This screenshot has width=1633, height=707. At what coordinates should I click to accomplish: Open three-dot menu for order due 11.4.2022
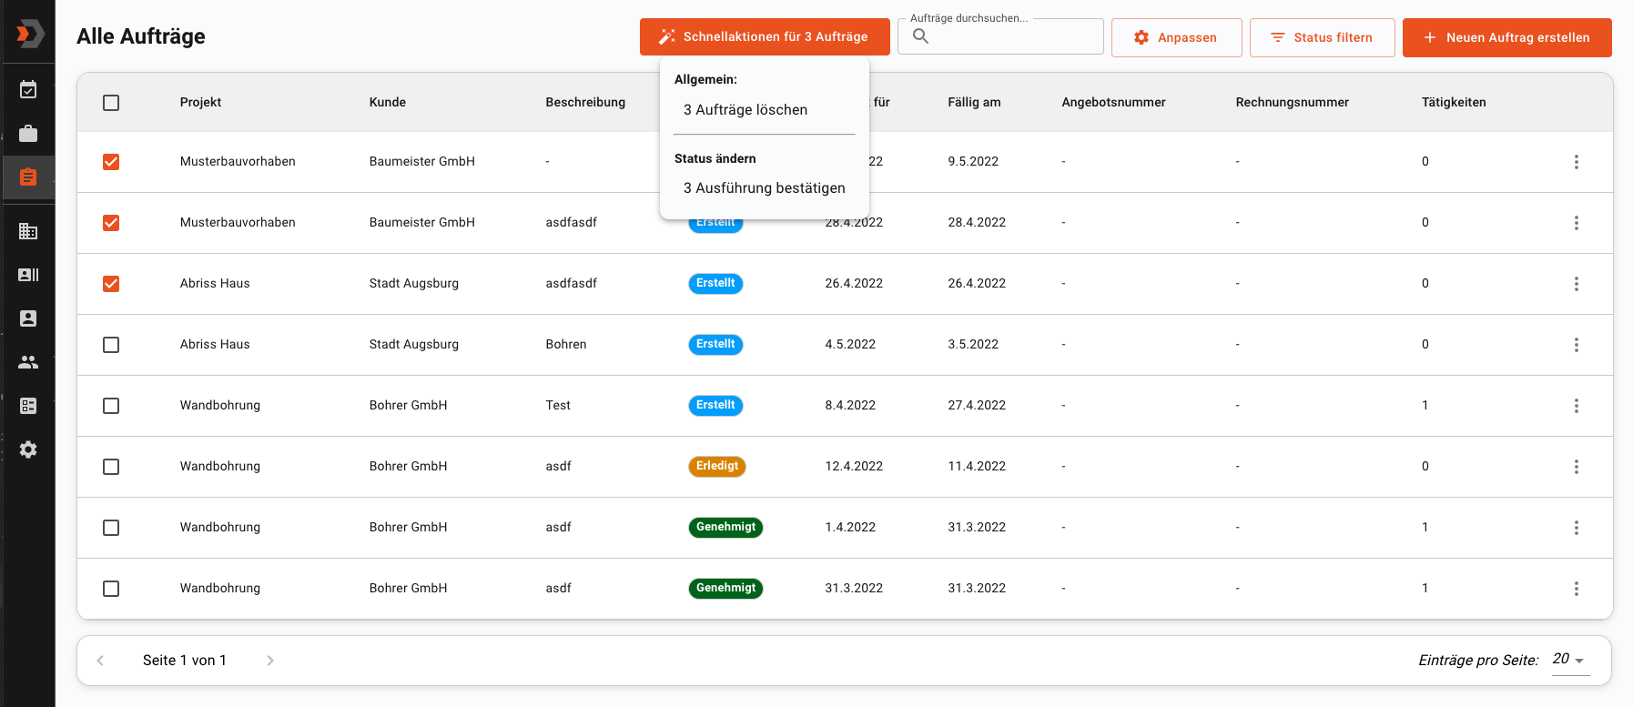pyautogui.click(x=1577, y=467)
